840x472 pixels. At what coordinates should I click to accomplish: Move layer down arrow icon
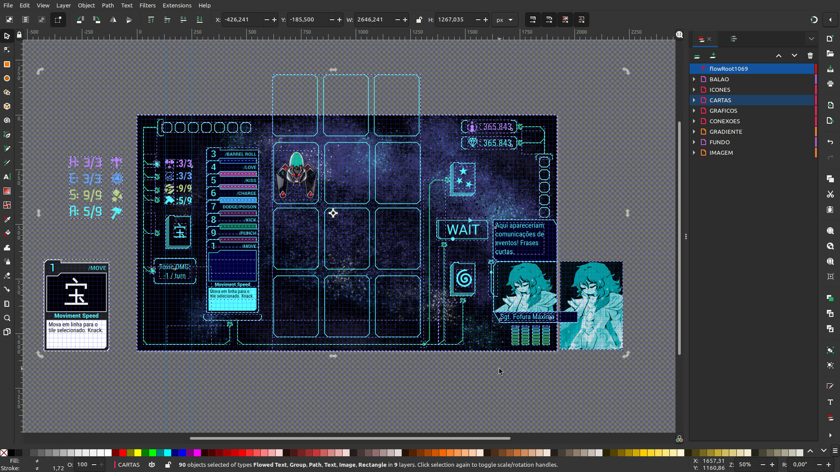click(x=794, y=56)
